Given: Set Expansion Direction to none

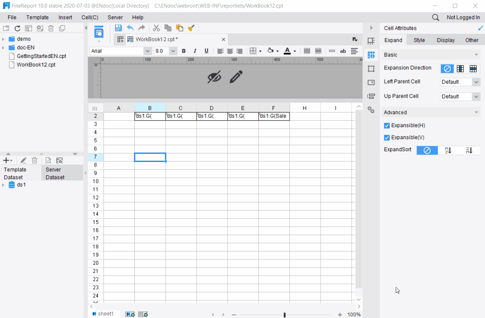Looking at the screenshot, I should [x=447, y=69].
